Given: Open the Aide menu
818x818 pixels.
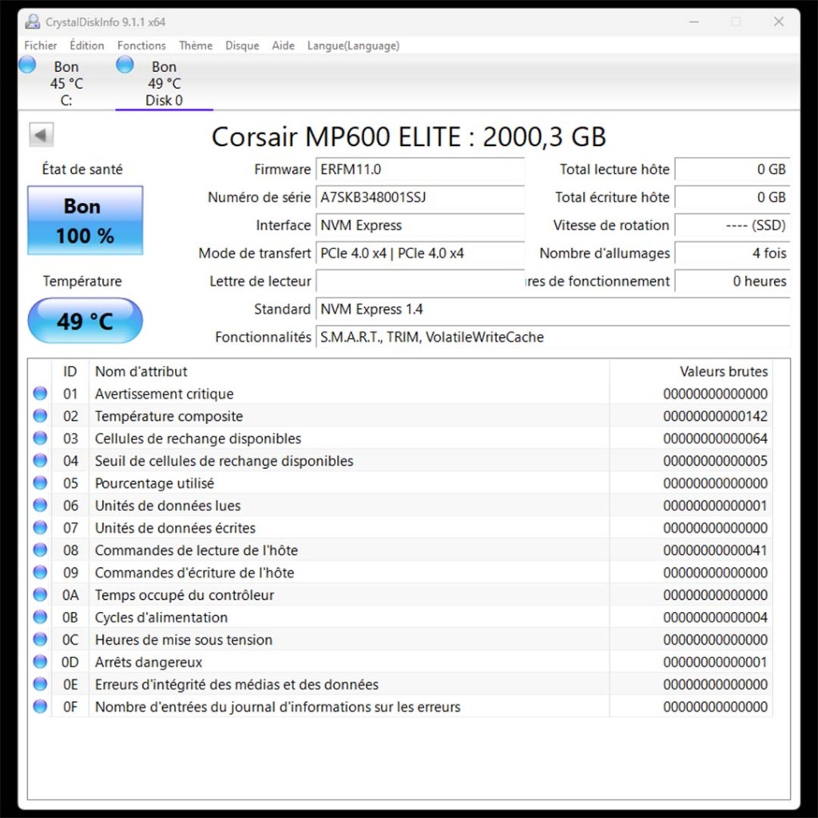Looking at the screenshot, I should (x=284, y=46).
